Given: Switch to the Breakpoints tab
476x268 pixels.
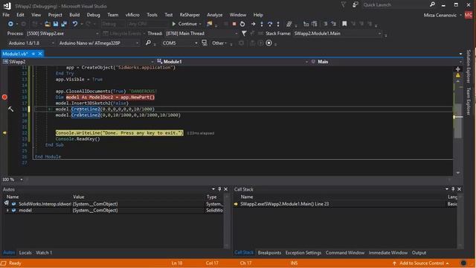Looking at the screenshot, I should (x=269, y=252).
